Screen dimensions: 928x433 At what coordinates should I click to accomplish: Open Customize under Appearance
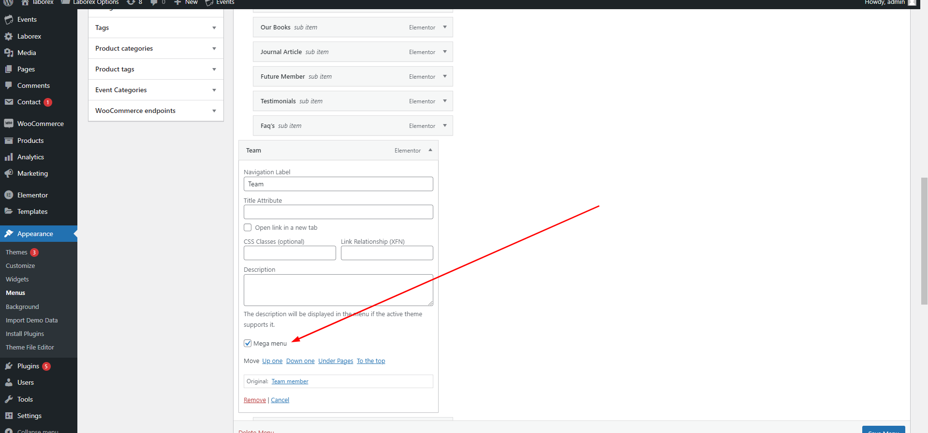pyautogui.click(x=20, y=265)
